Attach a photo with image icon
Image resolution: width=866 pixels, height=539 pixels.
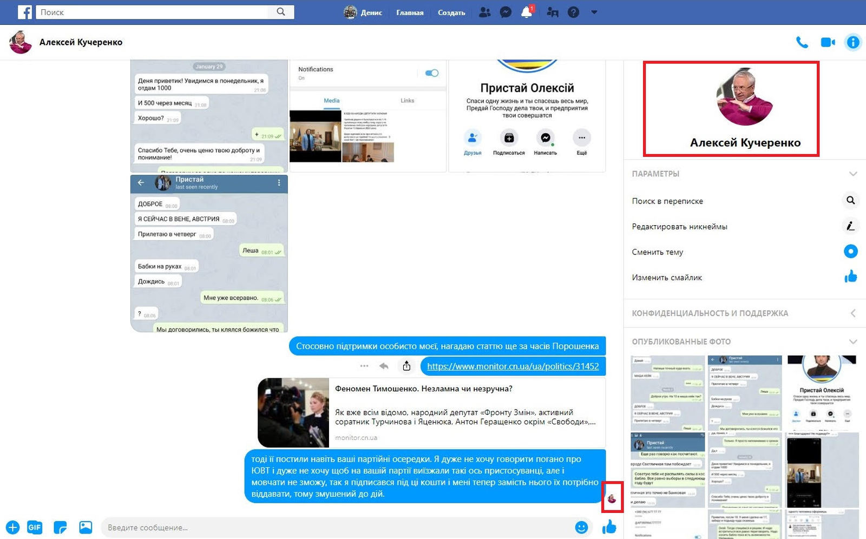click(x=86, y=528)
